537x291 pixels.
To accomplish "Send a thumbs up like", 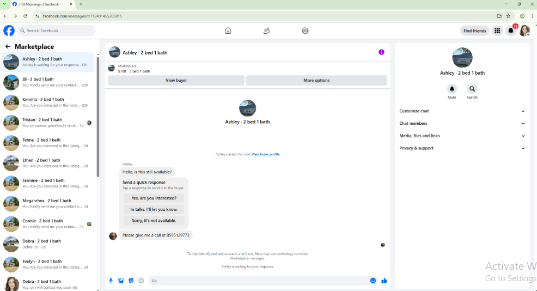I will coord(385,281).
